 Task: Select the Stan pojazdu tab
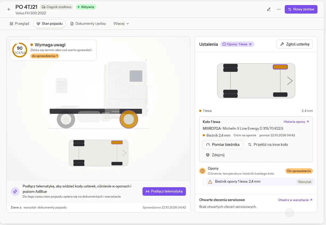[x=50, y=24]
